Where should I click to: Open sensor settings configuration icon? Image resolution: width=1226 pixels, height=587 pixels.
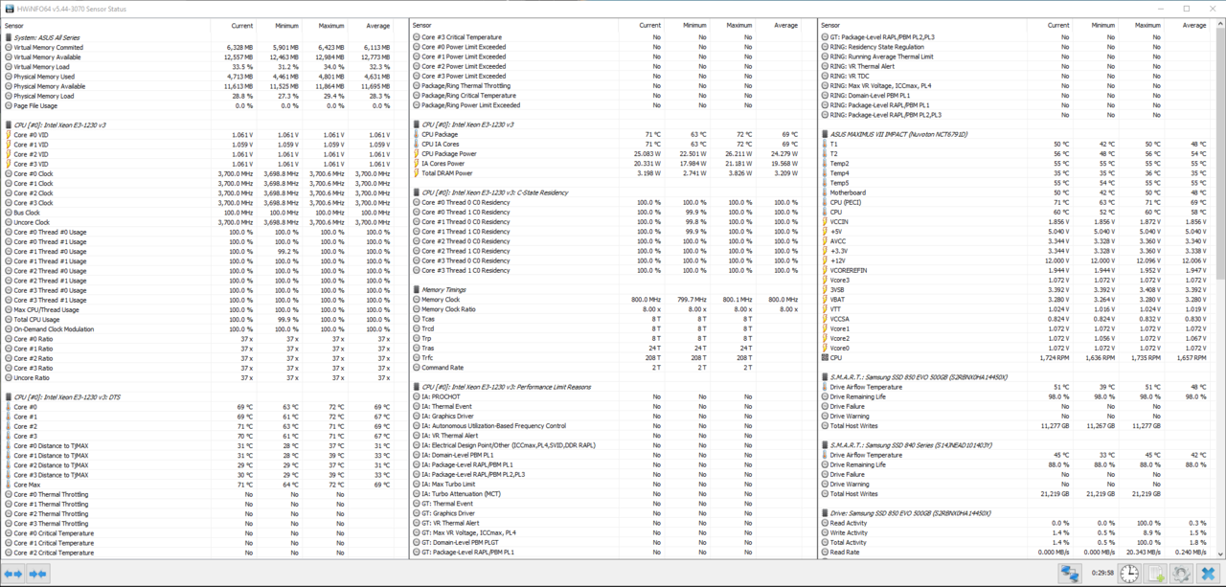click(x=1182, y=574)
